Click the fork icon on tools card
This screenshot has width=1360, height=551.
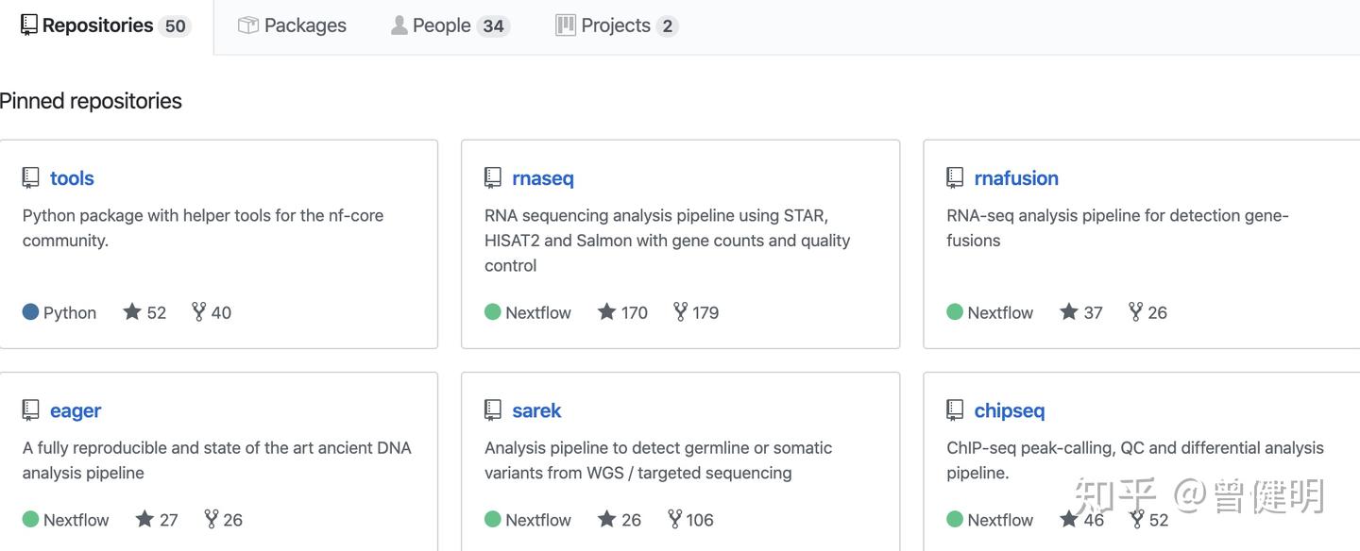coord(198,311)
